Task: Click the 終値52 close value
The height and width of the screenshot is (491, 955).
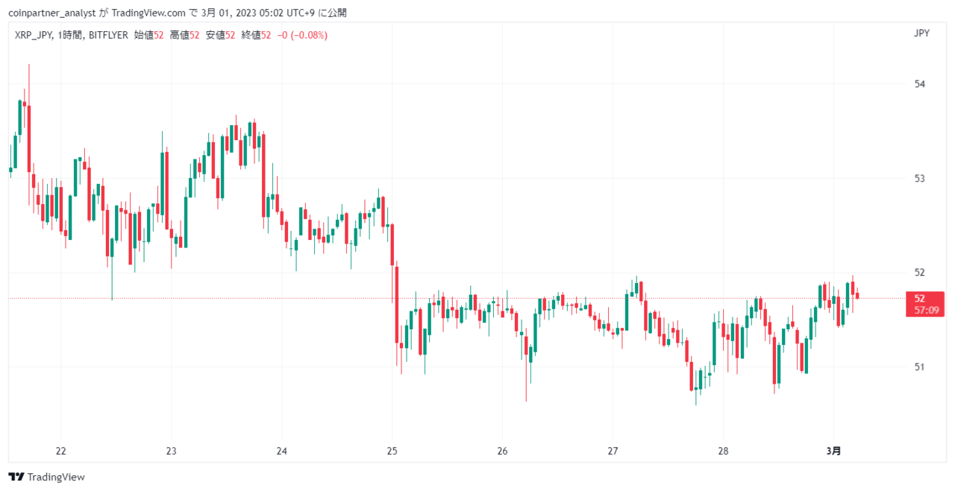Action: 256,35
